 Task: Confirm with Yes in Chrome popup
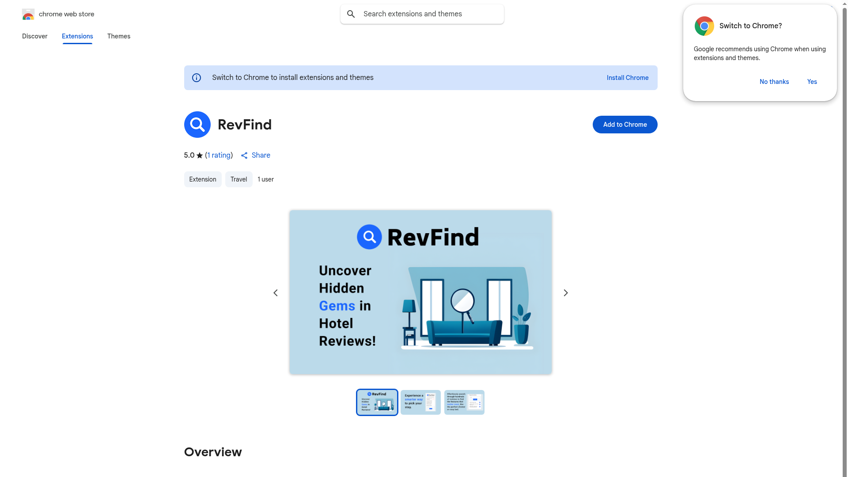[x=812, y=82]
